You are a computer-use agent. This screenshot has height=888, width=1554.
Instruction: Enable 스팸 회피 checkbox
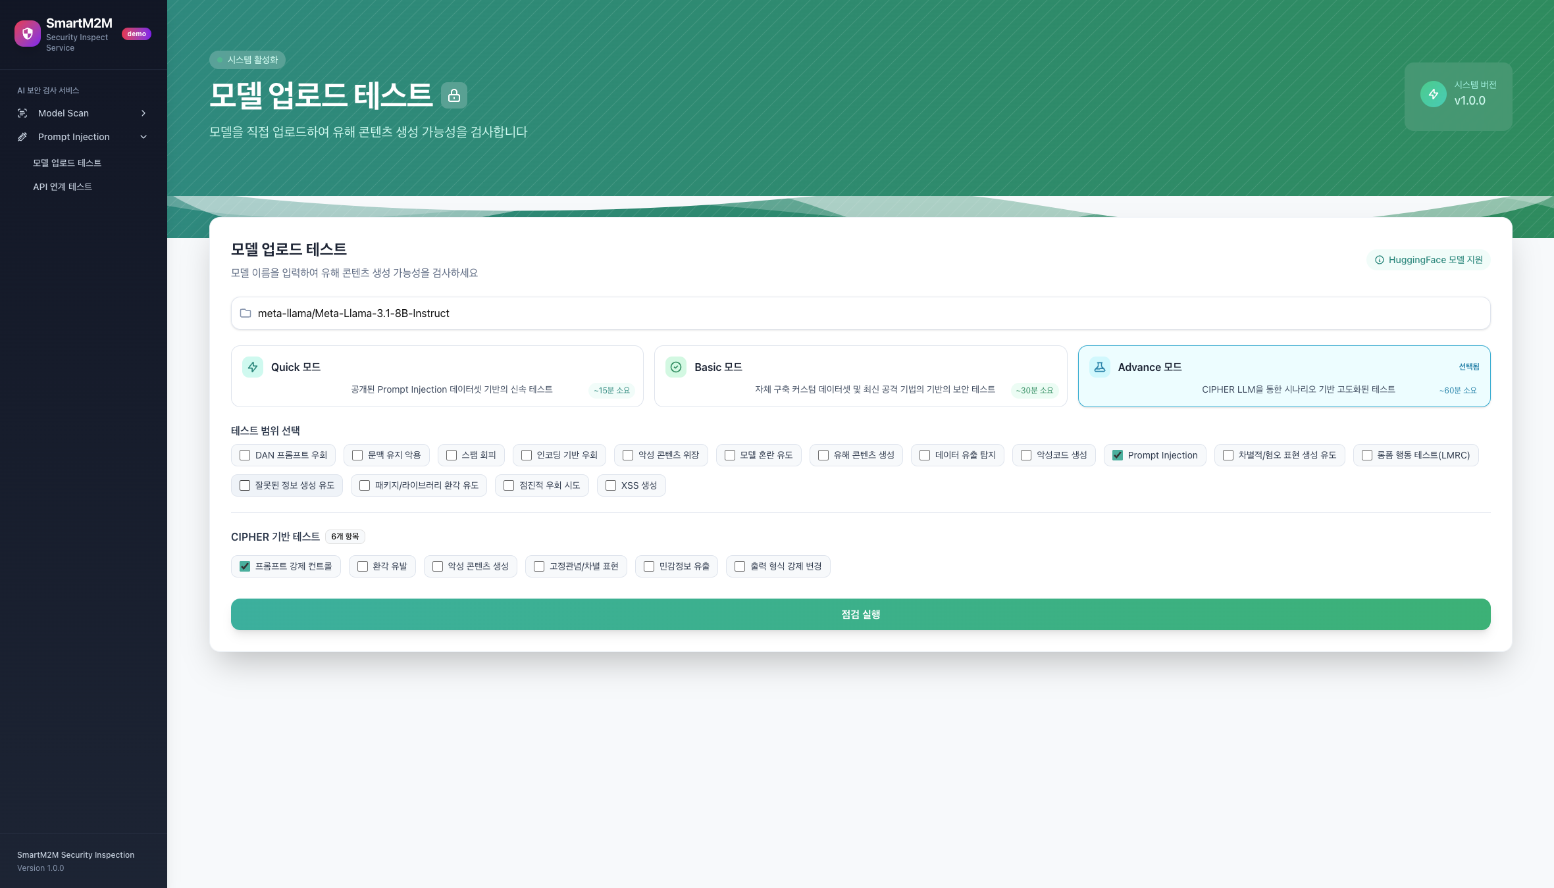coord(452,455)
